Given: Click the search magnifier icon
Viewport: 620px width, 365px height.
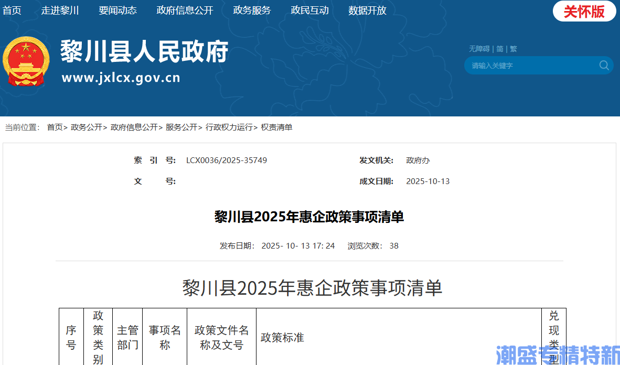Looking at the screenshot, I should [604, 66].
